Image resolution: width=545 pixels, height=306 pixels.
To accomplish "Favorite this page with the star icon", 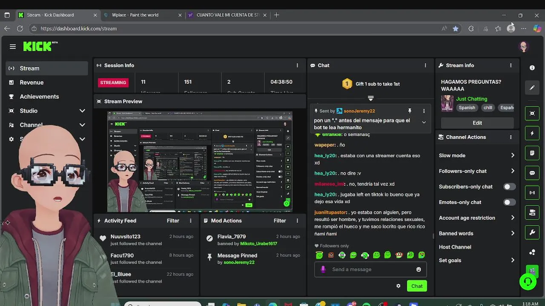I will pyautogui.click(x=456, y=28).
